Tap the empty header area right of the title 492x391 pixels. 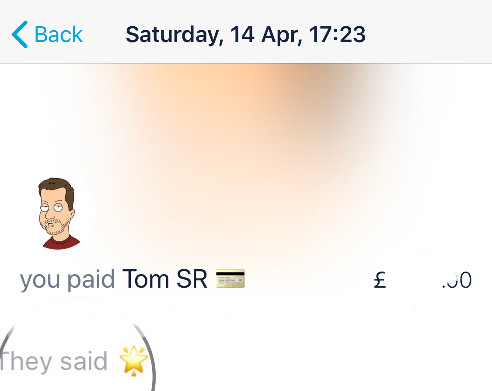click(429, 35)
